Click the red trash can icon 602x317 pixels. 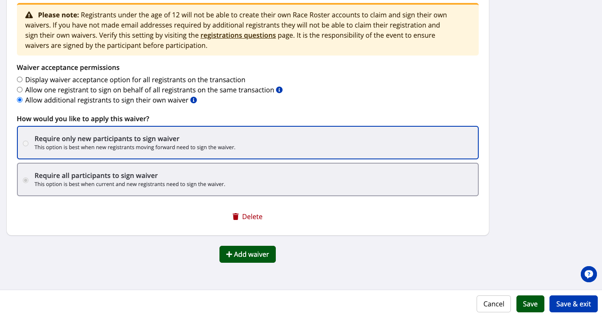pos(236,217)
